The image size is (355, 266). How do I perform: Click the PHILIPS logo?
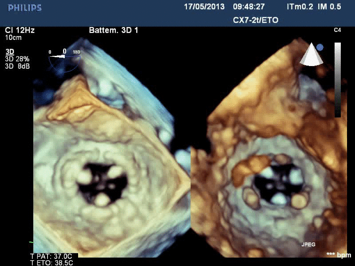coord(24,8)
